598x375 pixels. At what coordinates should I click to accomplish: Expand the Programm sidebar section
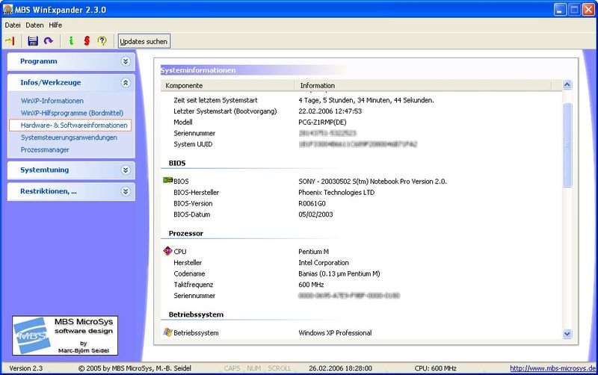pyautogui.click(x=126, y=61)
